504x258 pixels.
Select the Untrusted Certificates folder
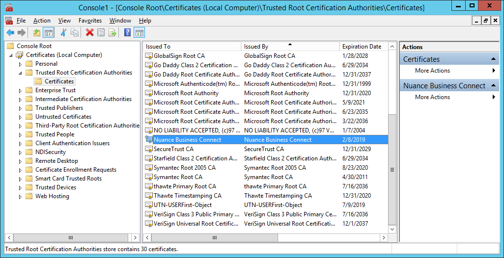click(63, 117)
